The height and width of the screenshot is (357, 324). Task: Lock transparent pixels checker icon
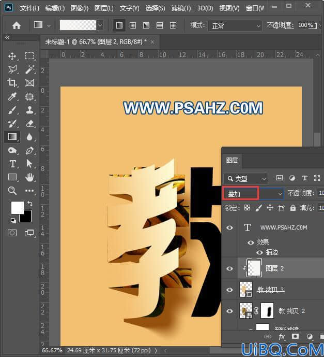click(247, 208)
